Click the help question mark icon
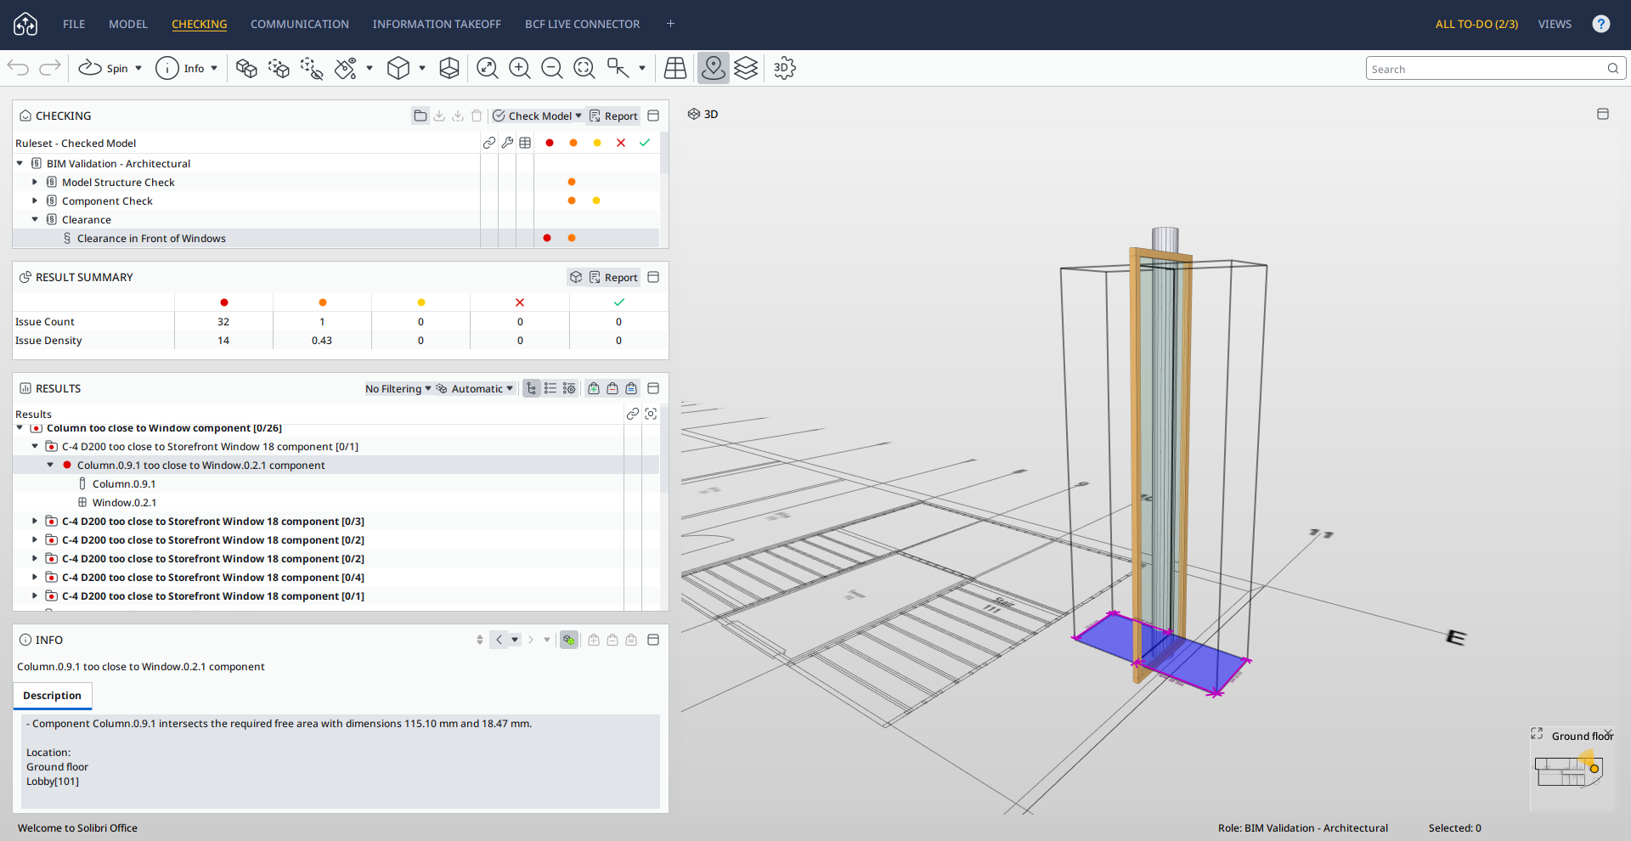1631x841 pixels. (x=1601, y=24)
